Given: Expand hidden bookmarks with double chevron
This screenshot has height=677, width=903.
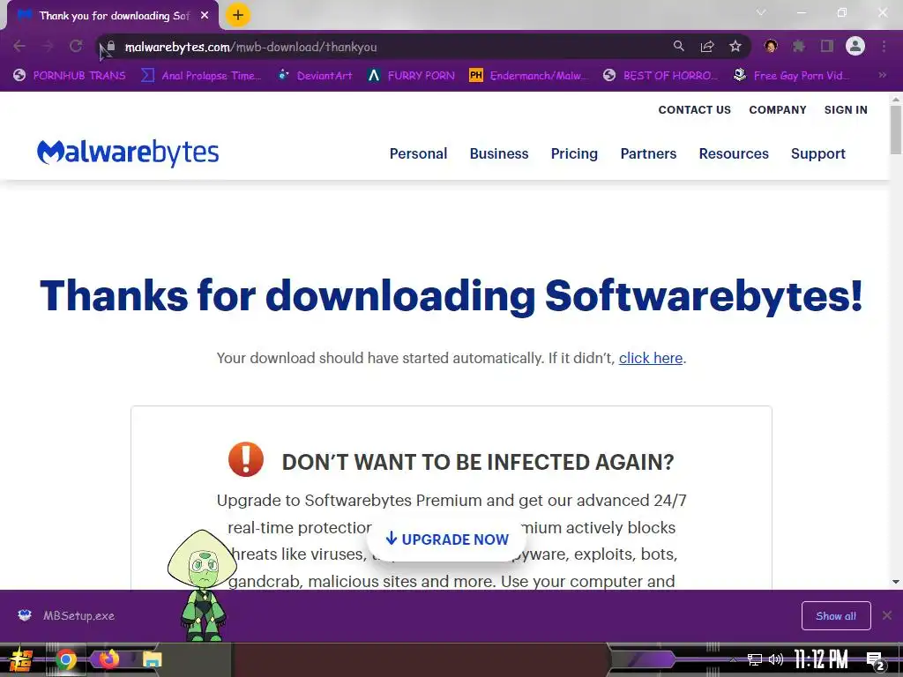Looking at the screenshot, I should [882, 76].
